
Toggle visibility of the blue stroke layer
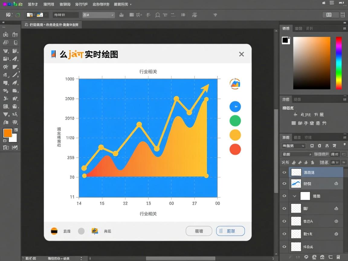coord(284,184)
